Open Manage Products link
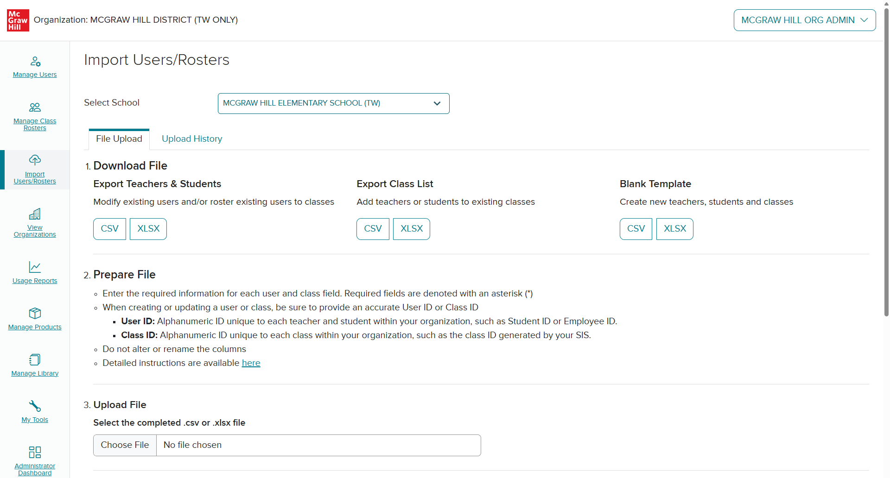The height and width of the screenshot is (478, 890). coord(35,327)
